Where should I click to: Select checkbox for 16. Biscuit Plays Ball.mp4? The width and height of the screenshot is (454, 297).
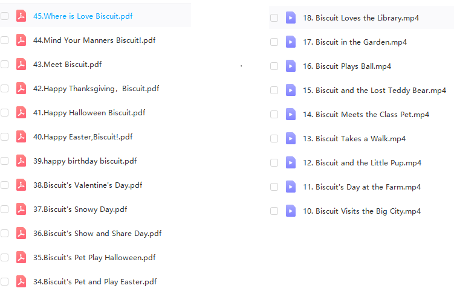pyautogui.click(x=274, y=66)
